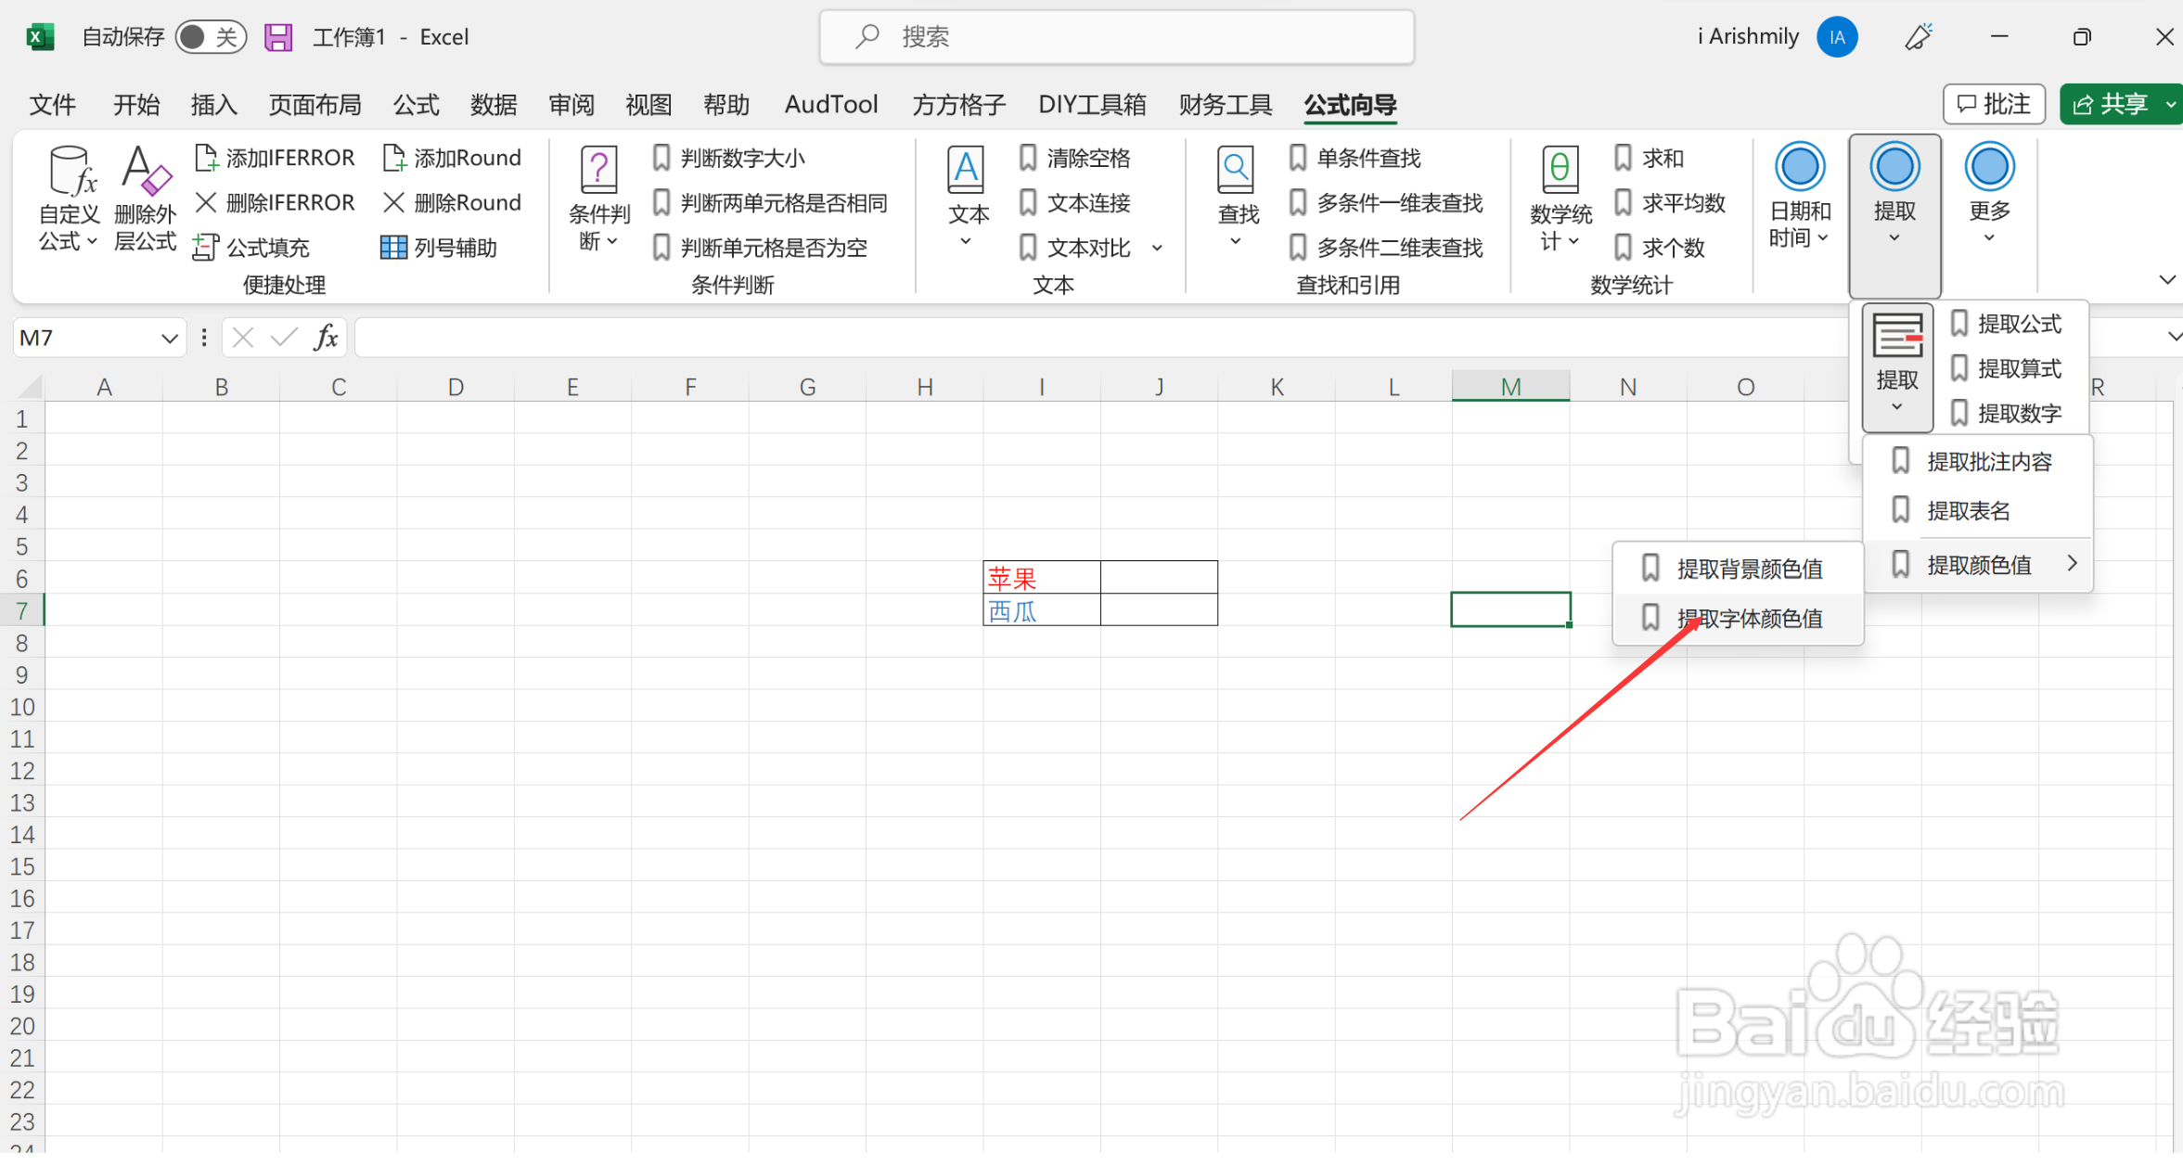2183x1166 pixels.
Task: Open the 文件 menu tab
Action: [x=53, y=105]
